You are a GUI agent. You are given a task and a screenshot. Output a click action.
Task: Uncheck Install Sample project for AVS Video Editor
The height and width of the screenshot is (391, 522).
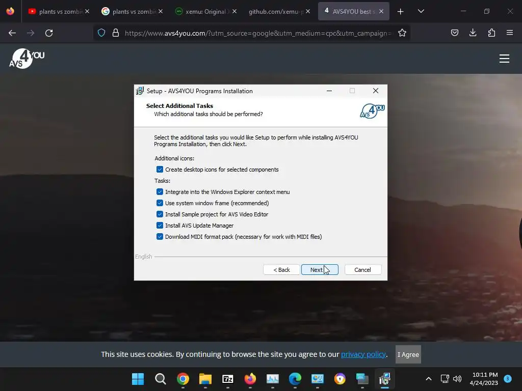160,214
